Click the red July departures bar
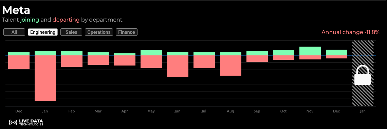Viewport: 387px width, 129px height. 204,62
